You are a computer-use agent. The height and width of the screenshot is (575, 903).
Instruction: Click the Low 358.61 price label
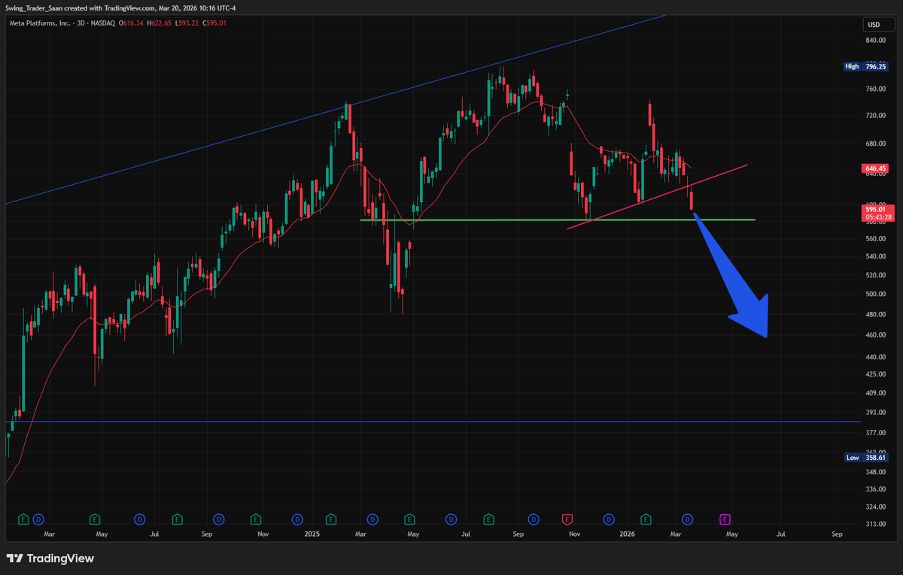coord(866,457)
